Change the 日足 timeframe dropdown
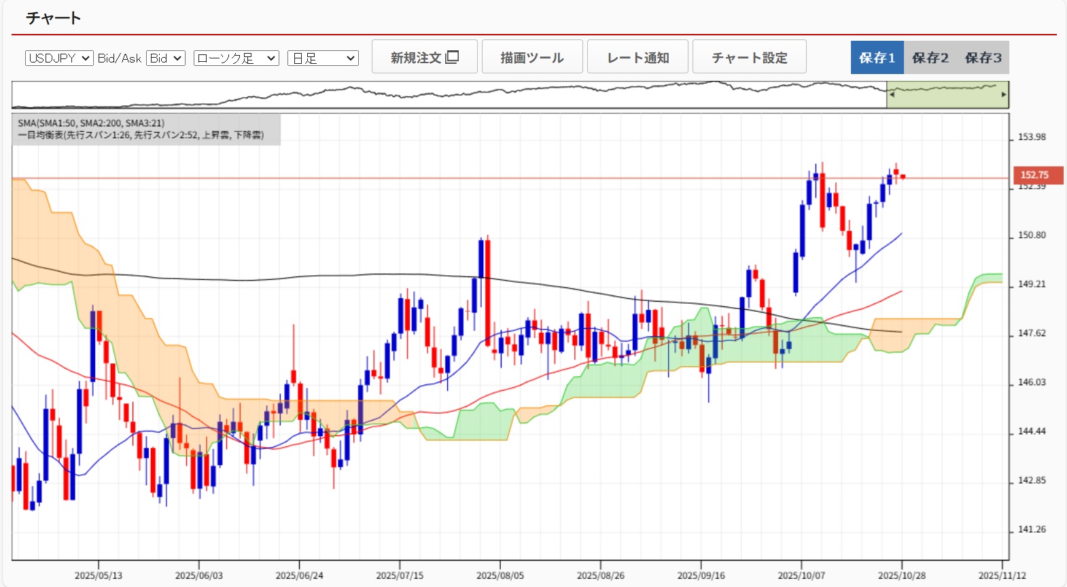 click(x=323, y=58)
